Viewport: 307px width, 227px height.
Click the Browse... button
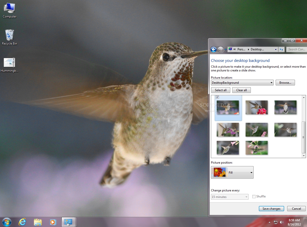pos(285,83)
